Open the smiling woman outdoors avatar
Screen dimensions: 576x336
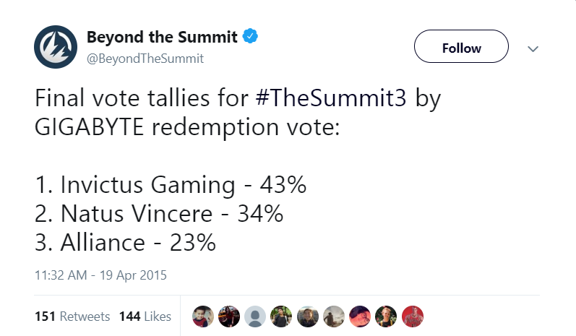click(x=307, y=316)
